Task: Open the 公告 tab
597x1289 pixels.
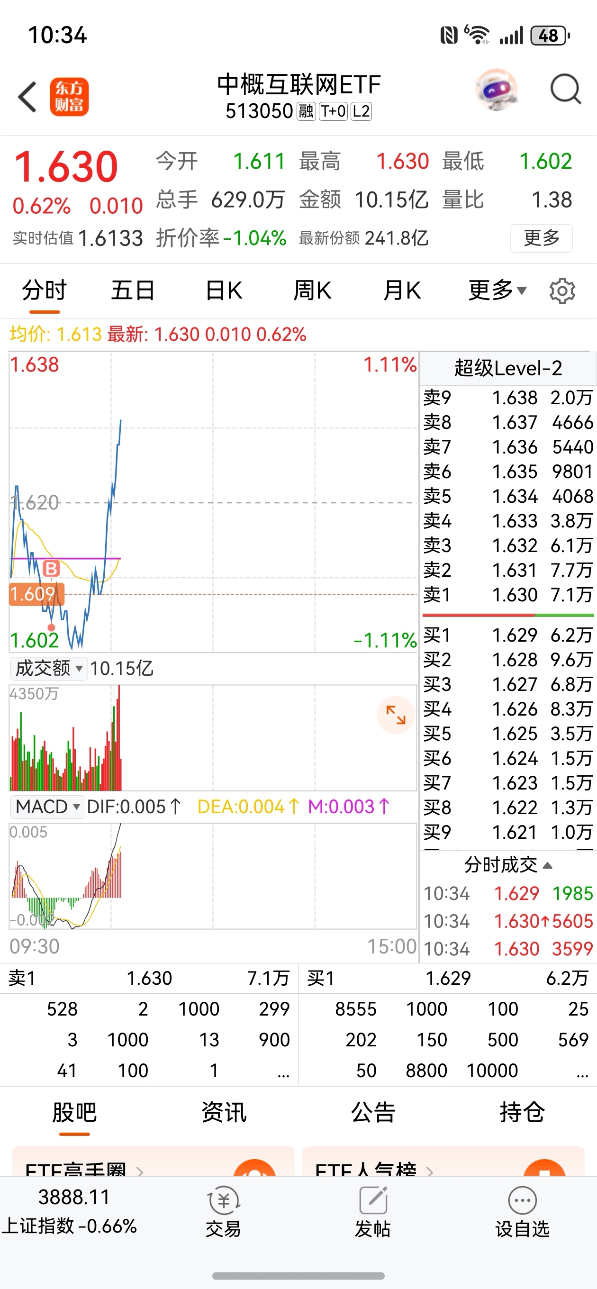Action: pyautogui.click(x=373, y=1112)
